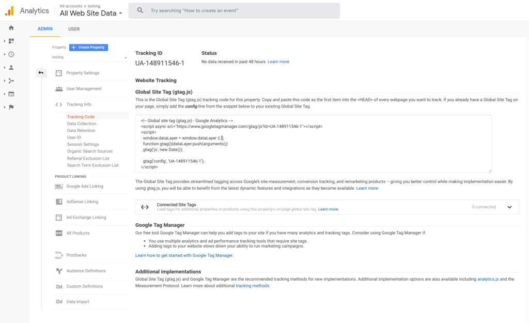Image resolution: width=529 pixels, height=323 pixels.
Task: Click the analytics.js link
Action: [488, 279]
